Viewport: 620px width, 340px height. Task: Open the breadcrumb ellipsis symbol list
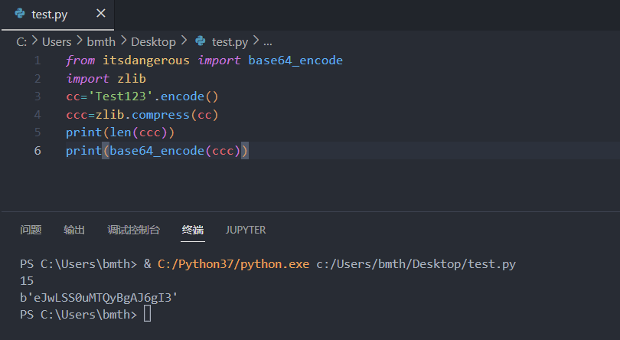[x=268, y=43]
